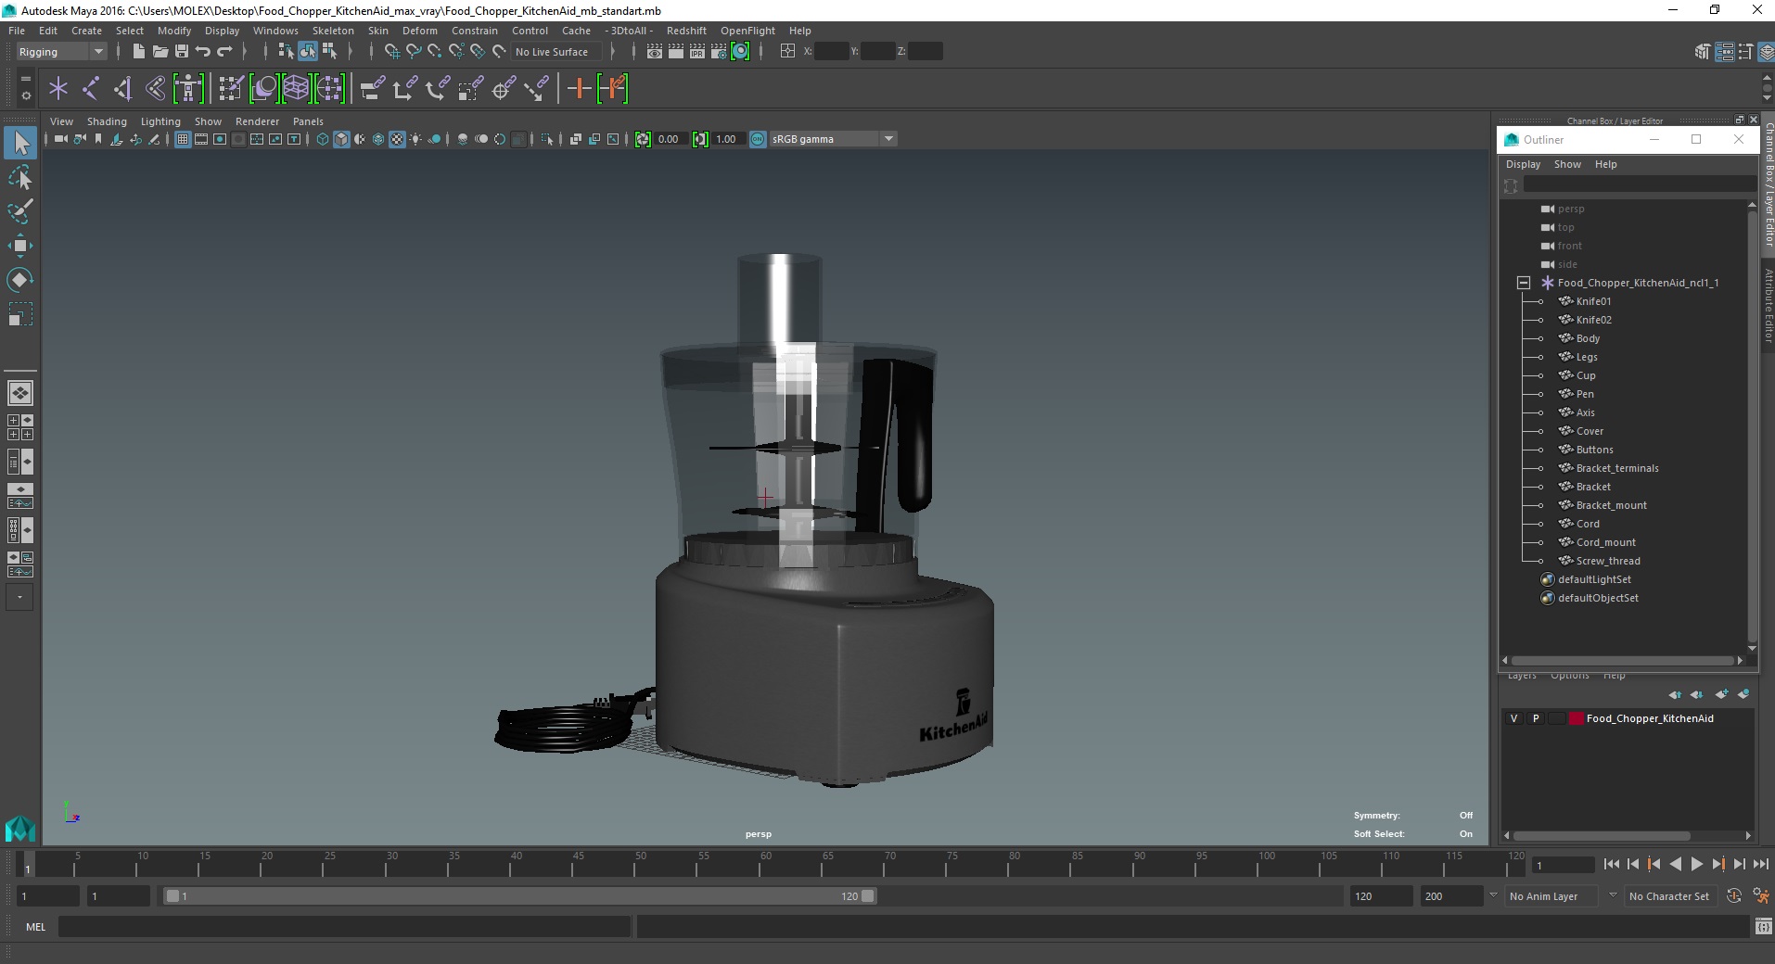Toggle the auto keyframe button
Image resolution: width=1775 pixels, height=964 pixels.
tap(1734, 896)
